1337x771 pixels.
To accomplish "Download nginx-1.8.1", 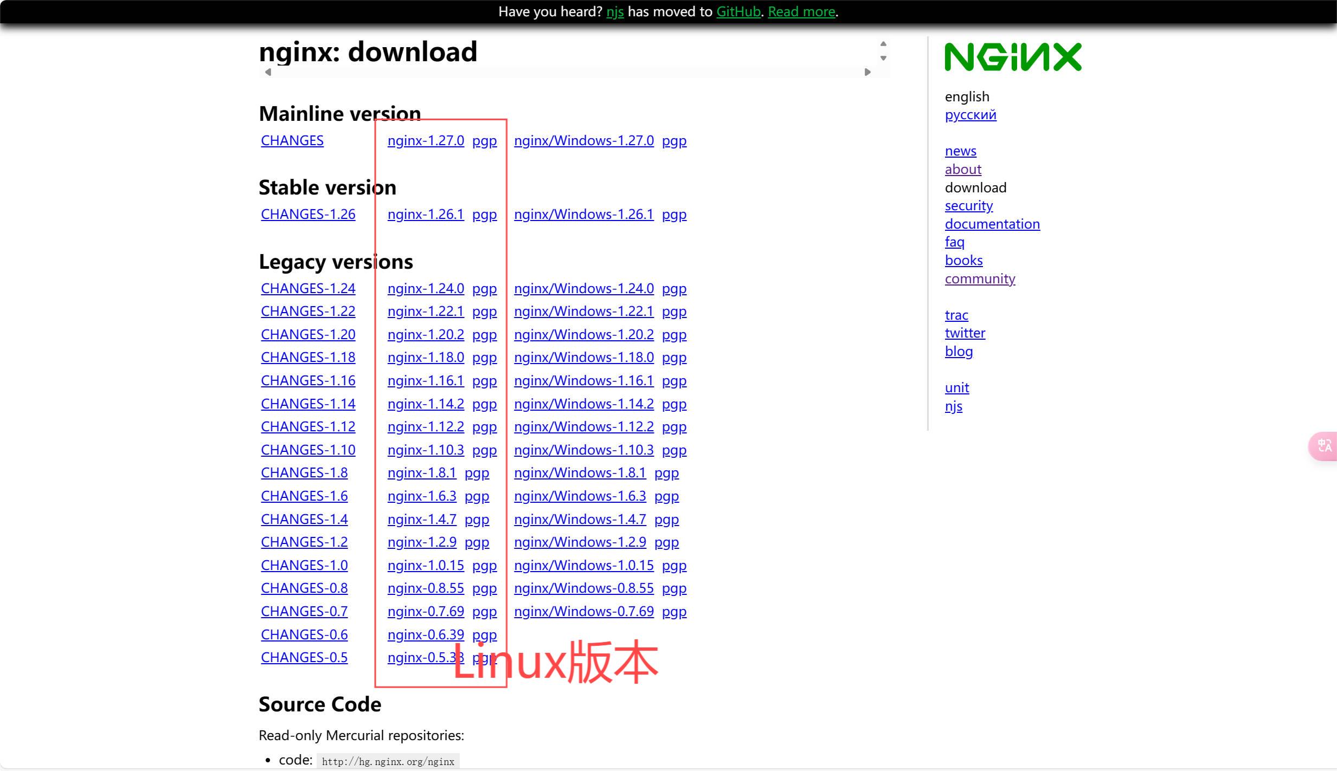I will coord(422,473).
